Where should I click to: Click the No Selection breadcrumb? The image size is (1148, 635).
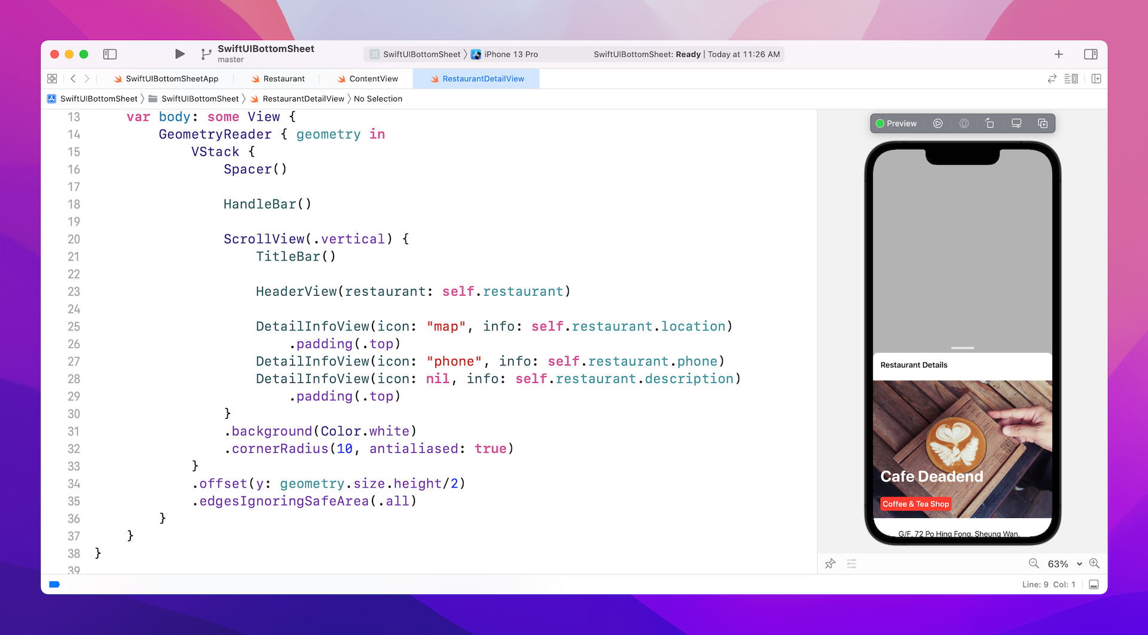(378, 99)
